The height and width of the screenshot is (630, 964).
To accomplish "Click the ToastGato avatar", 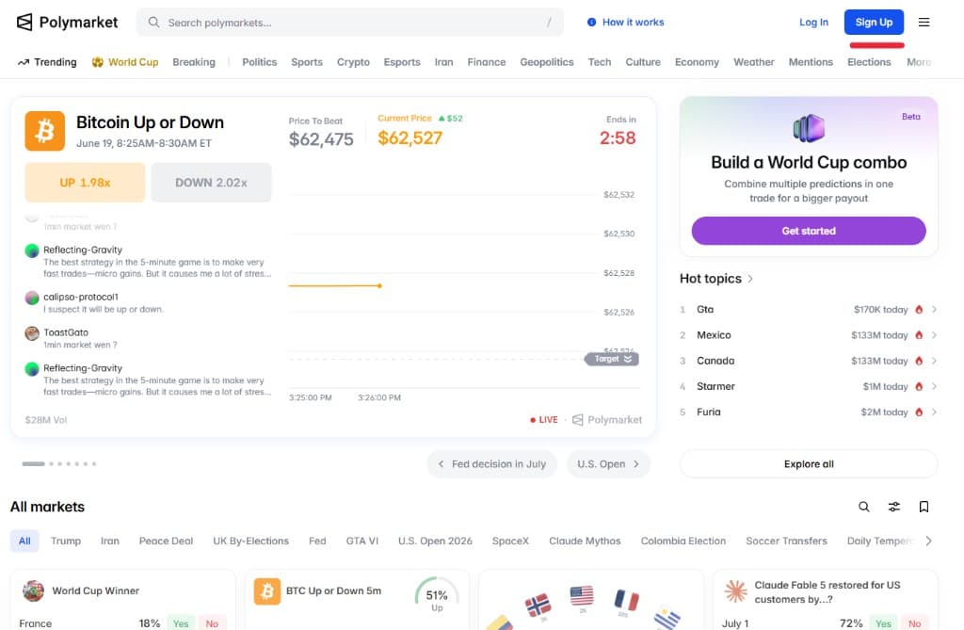I will point(32,333).
